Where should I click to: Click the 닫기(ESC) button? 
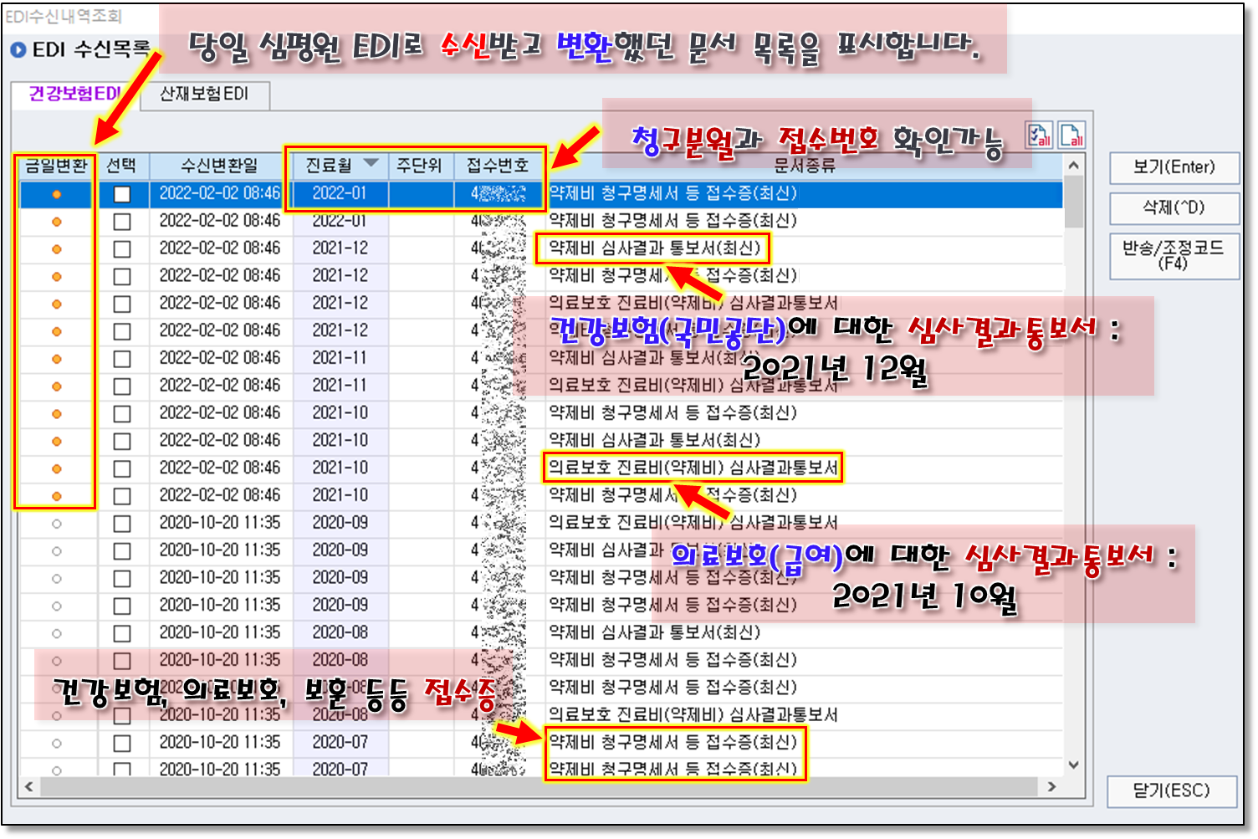coord(1171,791)
